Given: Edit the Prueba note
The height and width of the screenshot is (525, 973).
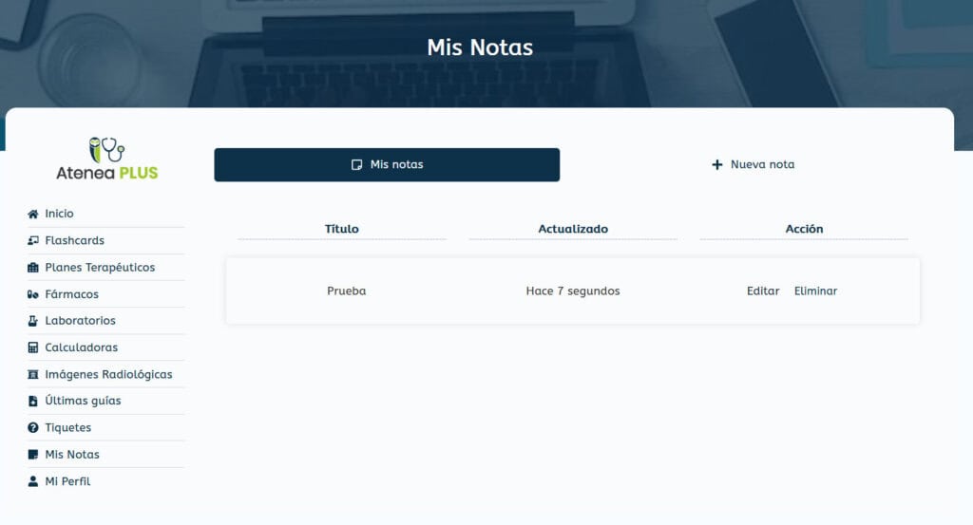Looking at the screenshot, I should click(x=762, y=291).
